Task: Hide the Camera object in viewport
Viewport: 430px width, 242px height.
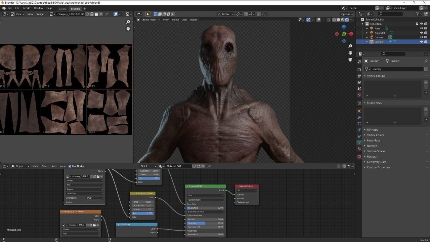Action: (421, 37)
